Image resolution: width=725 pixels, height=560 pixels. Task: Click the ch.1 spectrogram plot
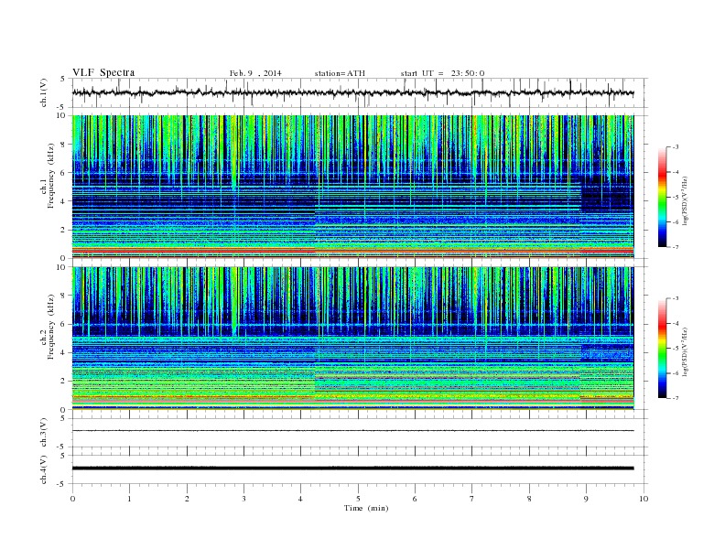(352, 187)
